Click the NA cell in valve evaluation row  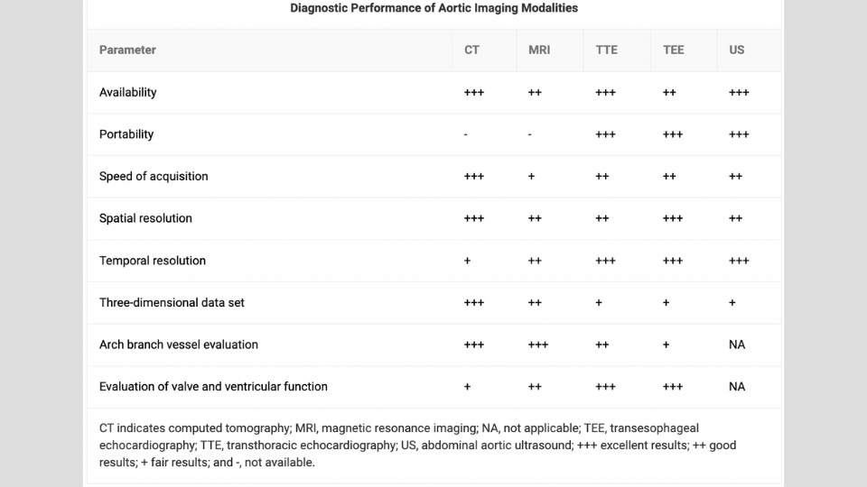click(x=737, y=387)
